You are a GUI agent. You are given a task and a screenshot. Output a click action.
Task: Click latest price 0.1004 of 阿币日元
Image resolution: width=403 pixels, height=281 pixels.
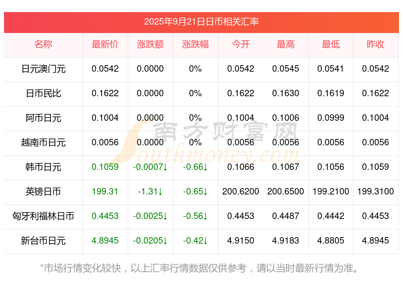click(105, 118)
